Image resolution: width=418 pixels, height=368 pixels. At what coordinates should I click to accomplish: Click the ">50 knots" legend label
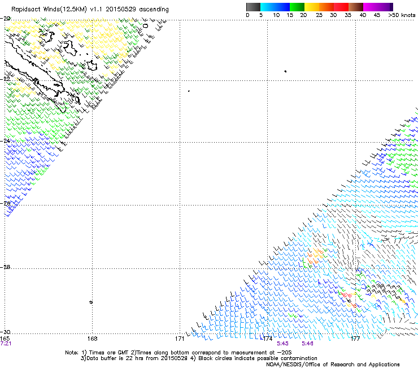pos(402,15)
